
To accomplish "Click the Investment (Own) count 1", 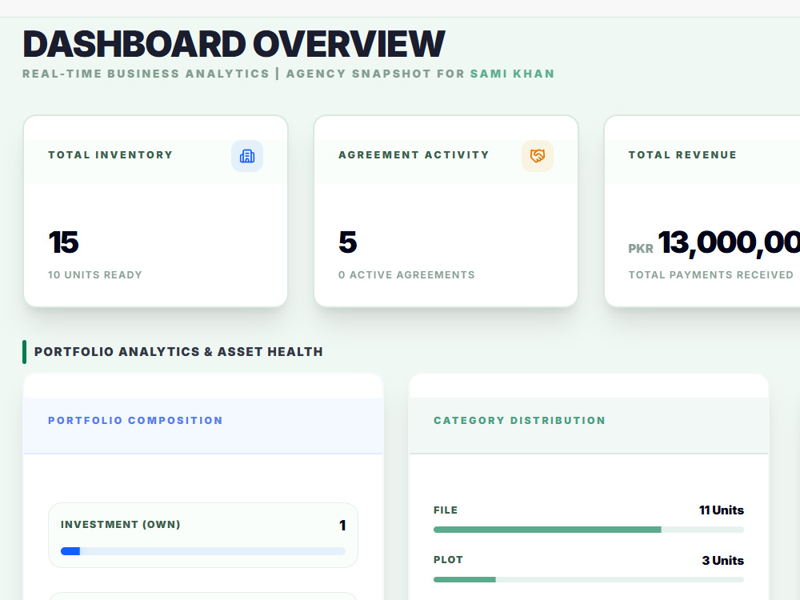I will pos(342,525).
